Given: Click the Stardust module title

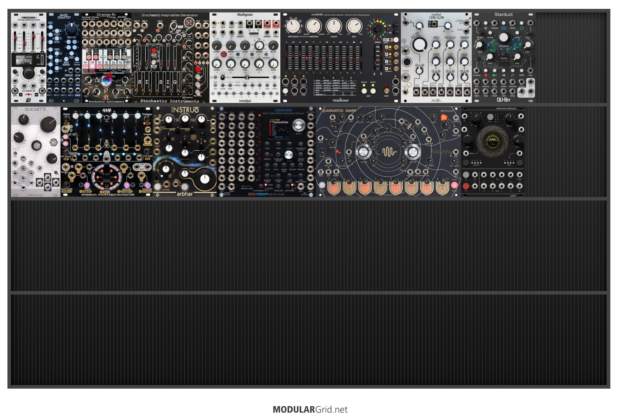Looking at the screenshot, I should 503,15.
